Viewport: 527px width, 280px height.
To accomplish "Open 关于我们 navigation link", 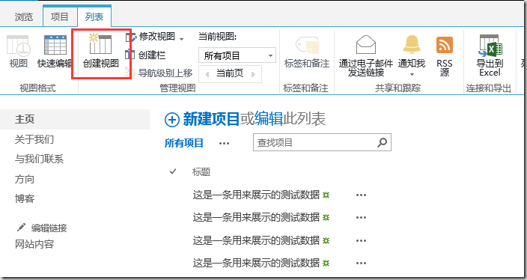I will click(34, 139).
